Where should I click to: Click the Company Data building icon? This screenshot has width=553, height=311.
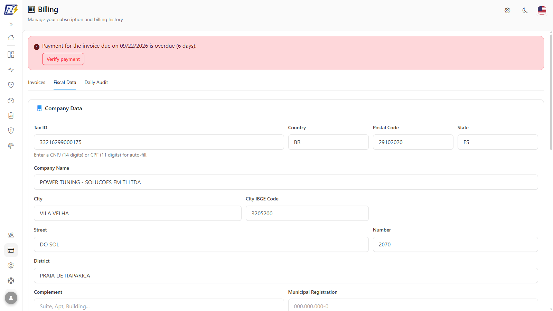tap(39, 108)
